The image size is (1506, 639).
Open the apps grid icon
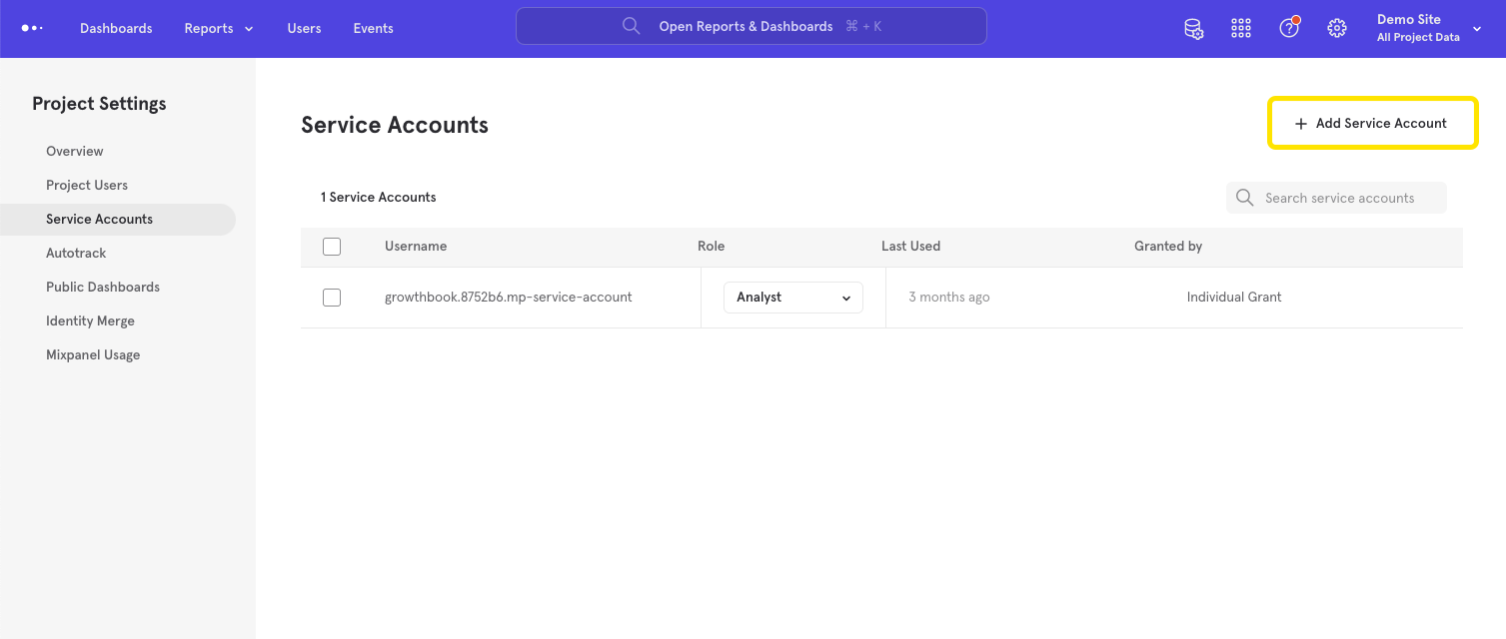coord(1241,29)
